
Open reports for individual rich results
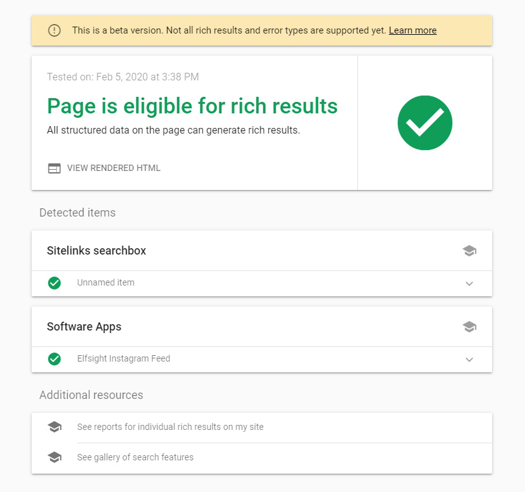(x=170, y=426)
